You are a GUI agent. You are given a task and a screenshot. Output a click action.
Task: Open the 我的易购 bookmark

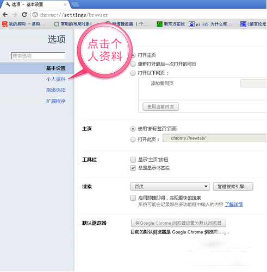(x=23, y=24)
